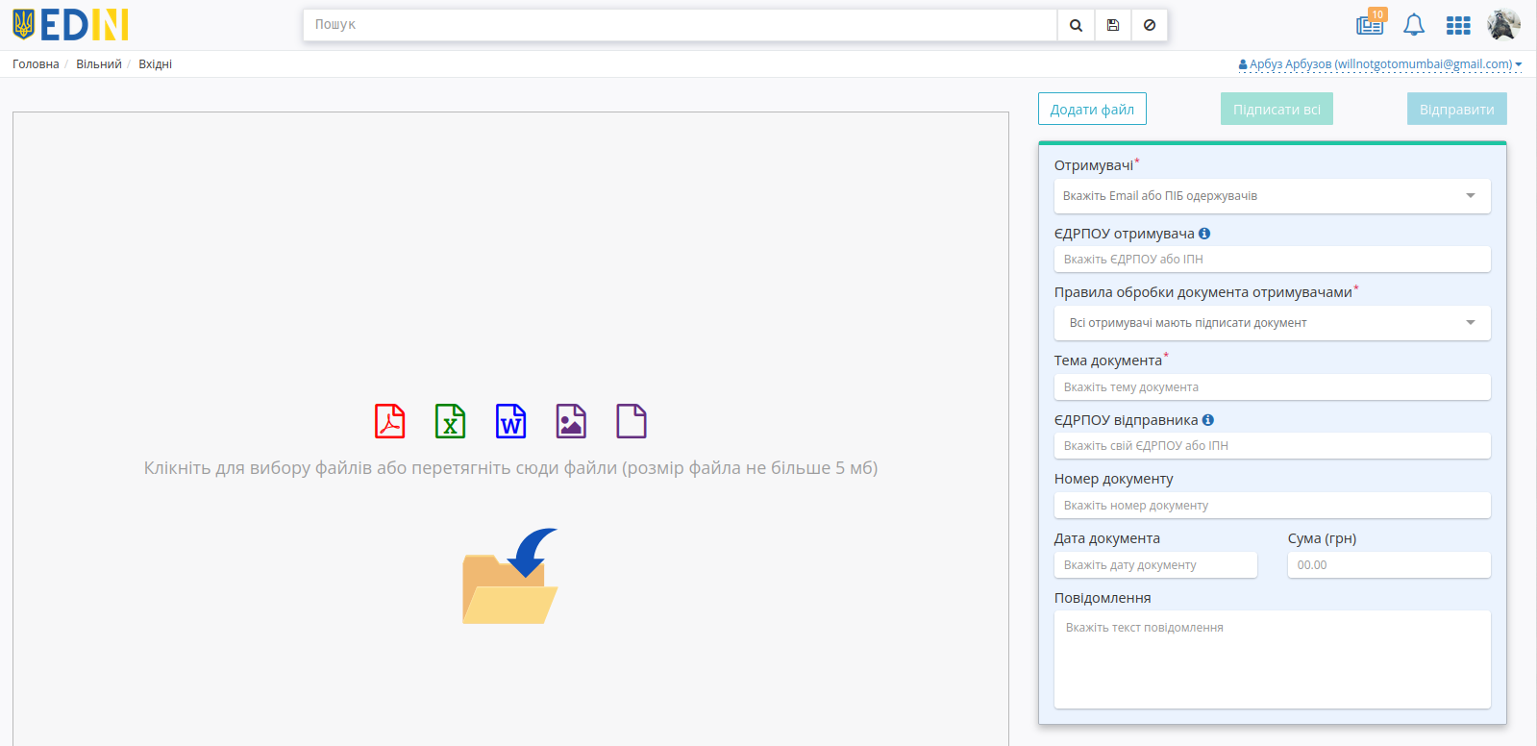This screenshot has height=746, width=1537.
Task: Click the folder upload icon
Action: [510, 576]
